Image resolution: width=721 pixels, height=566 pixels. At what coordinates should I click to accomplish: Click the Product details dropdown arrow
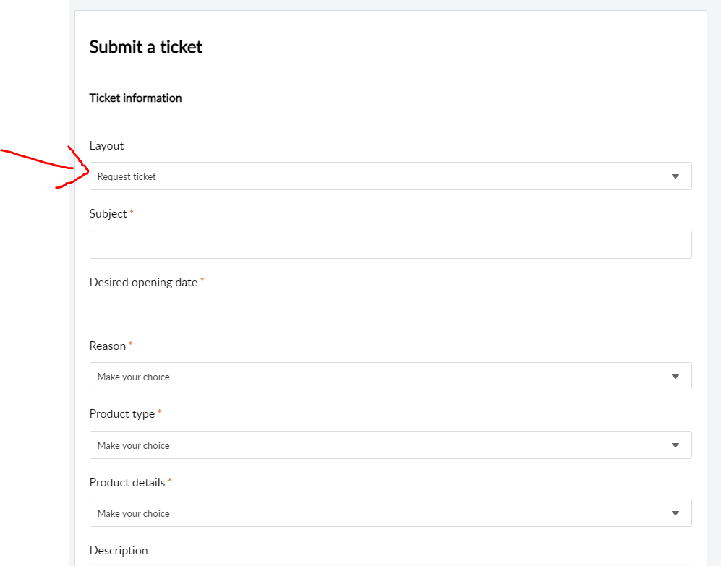point(675,513)
